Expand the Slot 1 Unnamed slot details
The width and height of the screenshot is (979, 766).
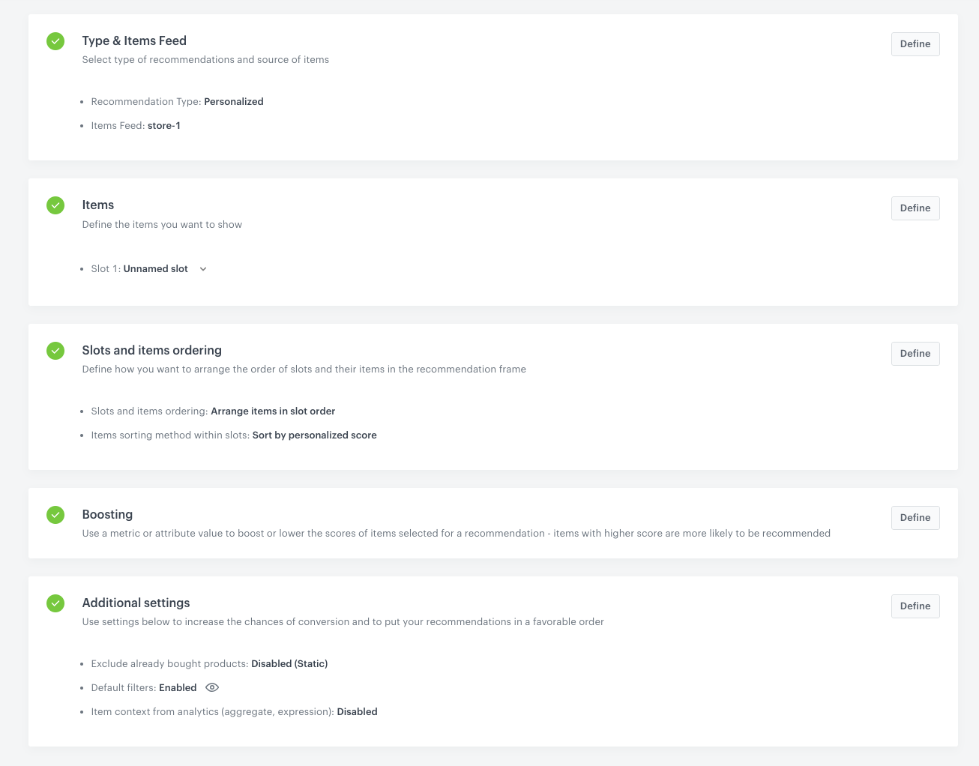coord(202,268)
